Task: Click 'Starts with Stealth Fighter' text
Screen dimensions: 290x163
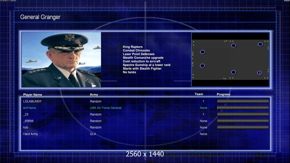Action: 142,68
